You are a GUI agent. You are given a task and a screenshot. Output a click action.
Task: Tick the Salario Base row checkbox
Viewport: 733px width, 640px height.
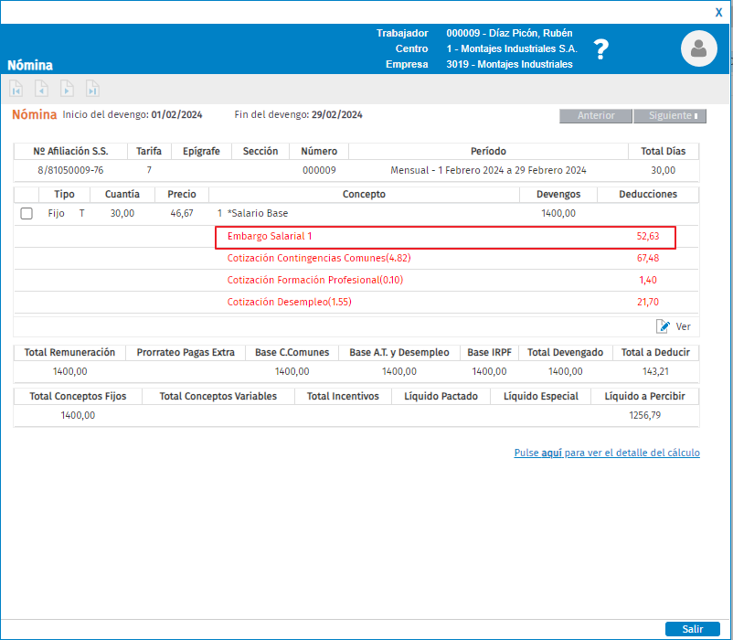tap(27, 214)
